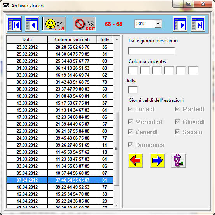This screenshot has height=215, width=215.
Task: Click the red left arrow button
Action: click(x=135, y=160)
